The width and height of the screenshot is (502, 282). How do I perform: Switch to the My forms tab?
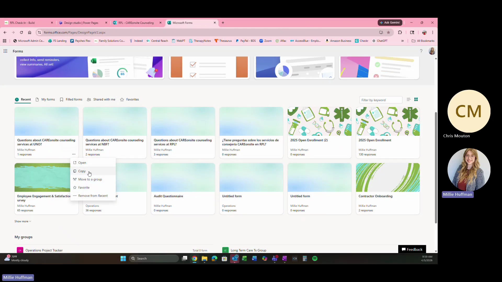coord(45,99)
